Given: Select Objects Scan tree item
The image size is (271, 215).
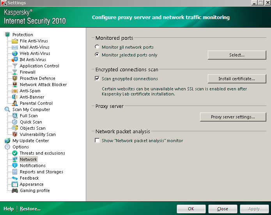Looking at the screenshot, I should click(33, 128).
